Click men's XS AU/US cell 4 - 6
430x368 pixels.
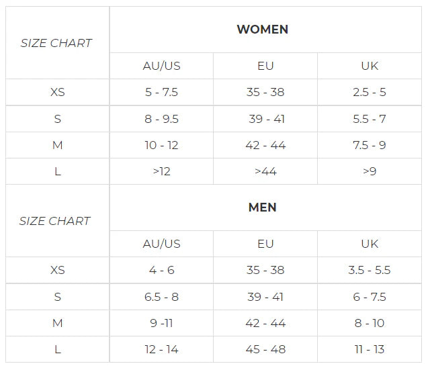tap(161, 270)
